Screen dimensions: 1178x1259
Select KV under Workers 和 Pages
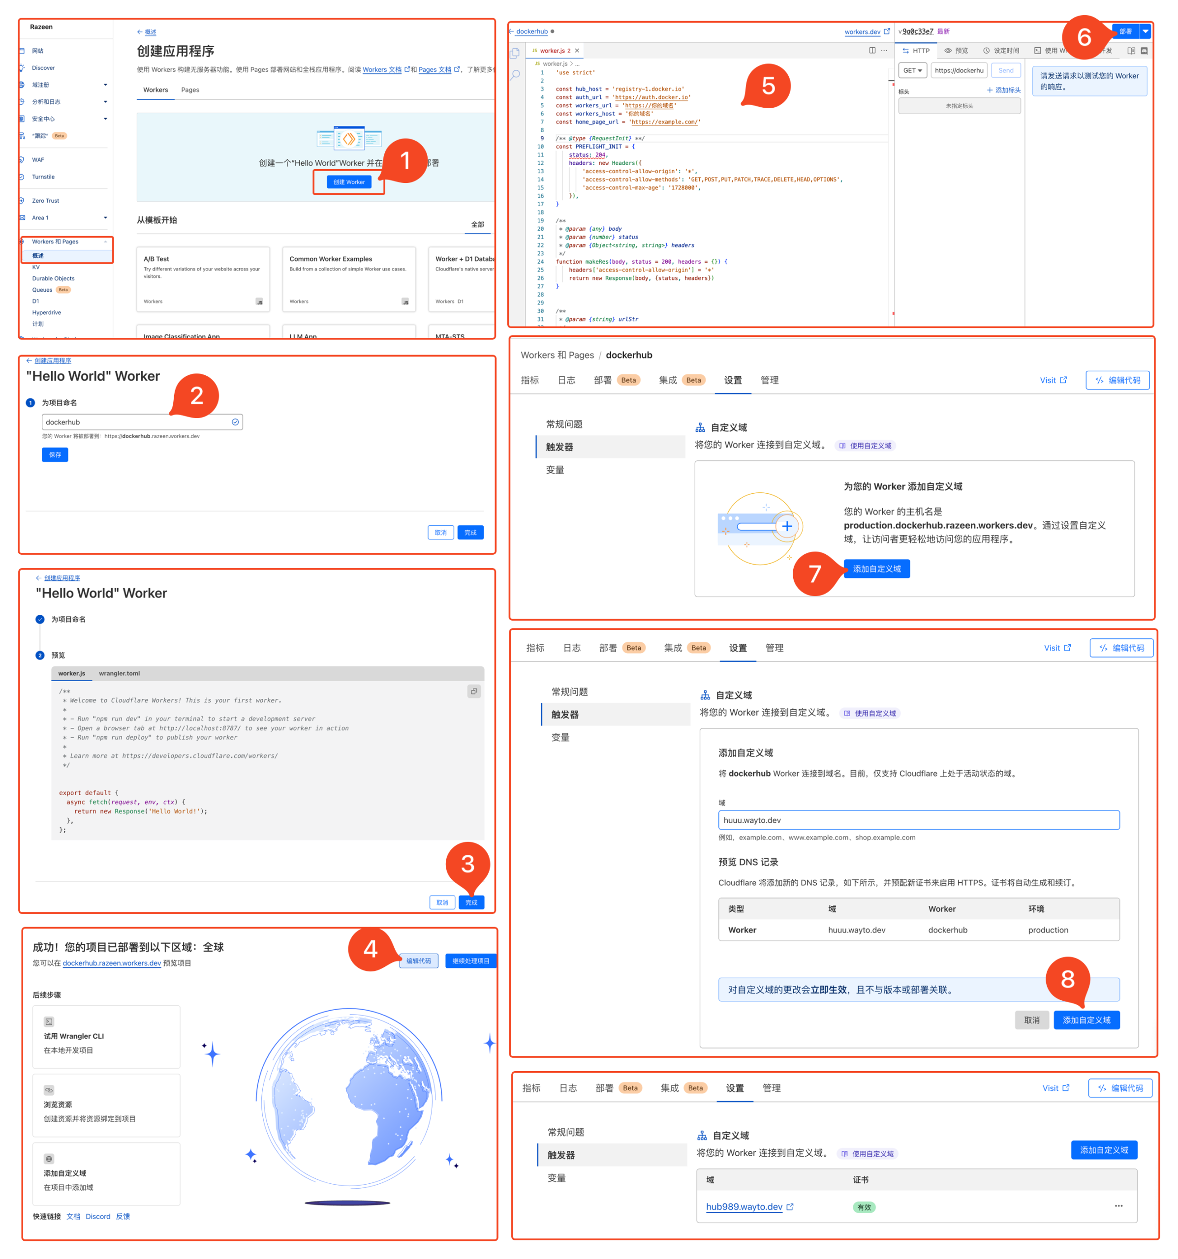point(36,267)
